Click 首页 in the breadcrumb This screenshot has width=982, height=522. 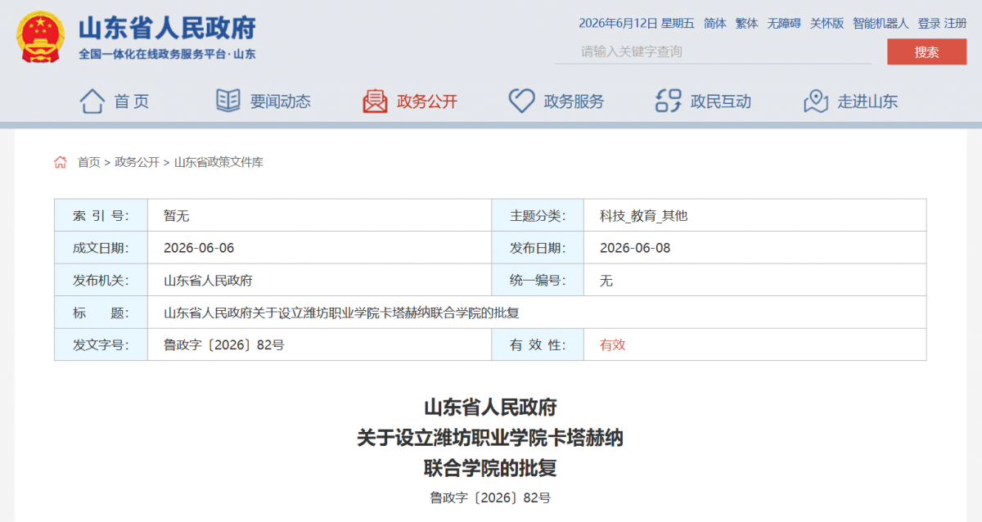coord(89,162)
